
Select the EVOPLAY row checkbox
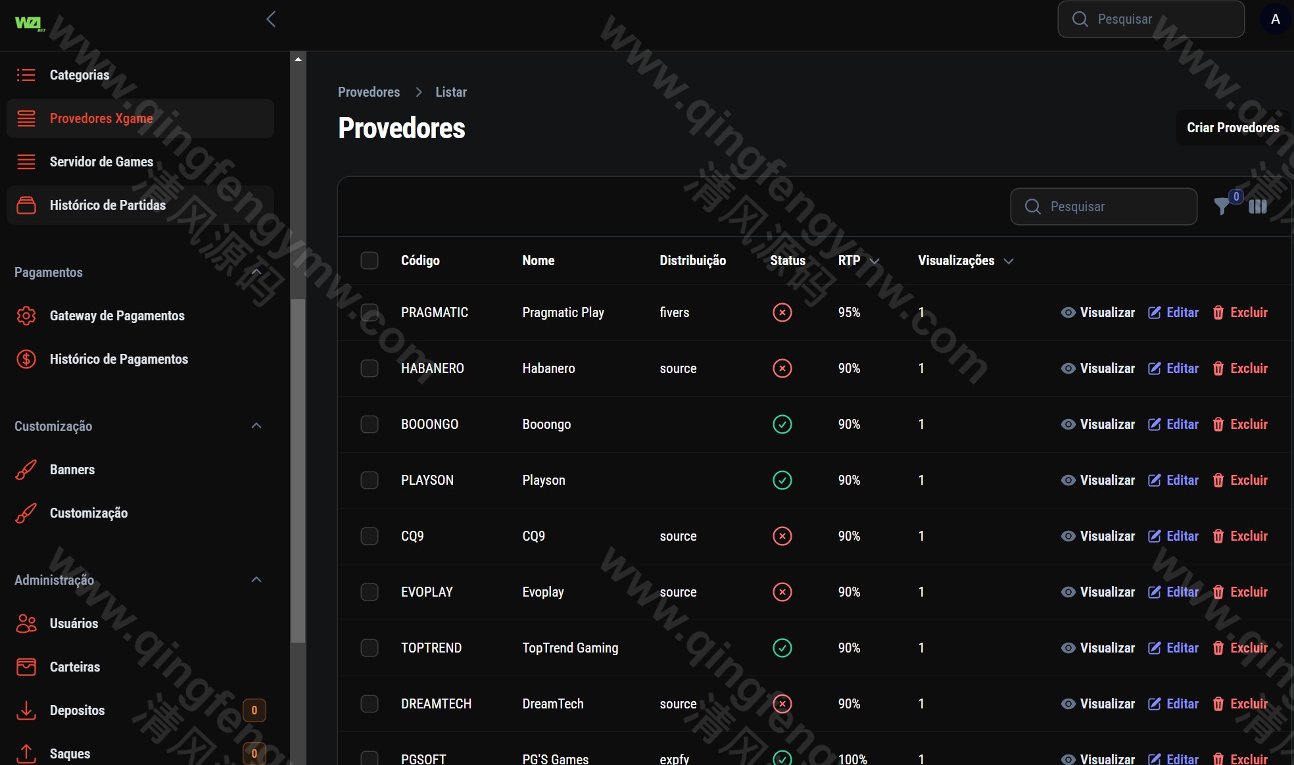click(370, 592)
